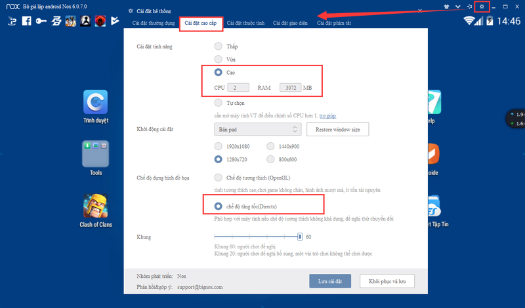This screenshot has width=525, height=308.
Task: Switch to Cài đặt giao diện tab
Action: tap(290, 23)
